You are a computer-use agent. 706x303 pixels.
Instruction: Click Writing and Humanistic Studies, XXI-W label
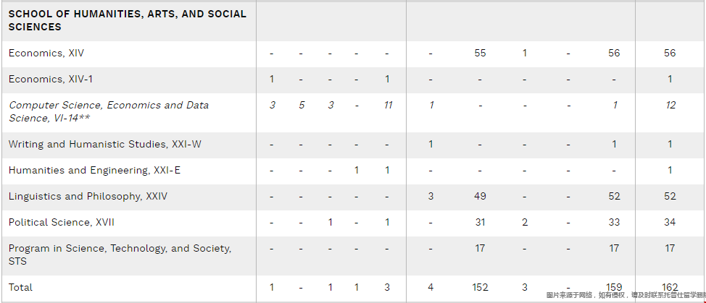pos(105,144)
